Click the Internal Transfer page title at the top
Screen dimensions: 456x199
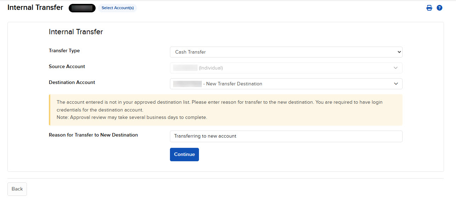pos(35,7)
